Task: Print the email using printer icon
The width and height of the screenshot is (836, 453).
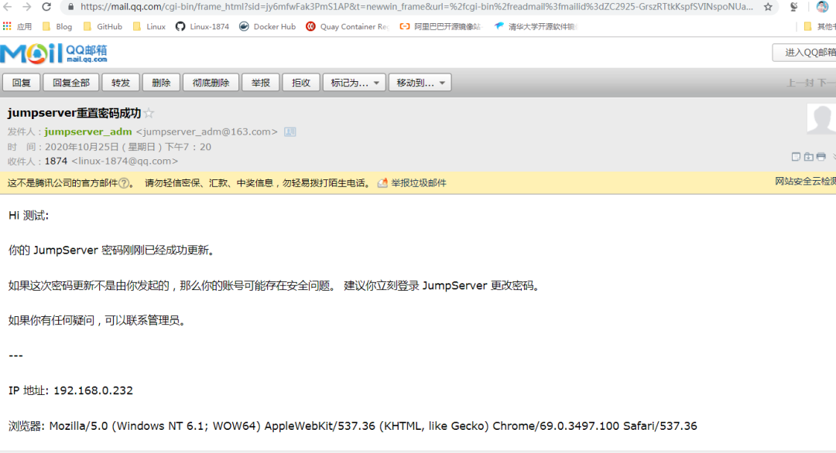Action: point(821,156)
